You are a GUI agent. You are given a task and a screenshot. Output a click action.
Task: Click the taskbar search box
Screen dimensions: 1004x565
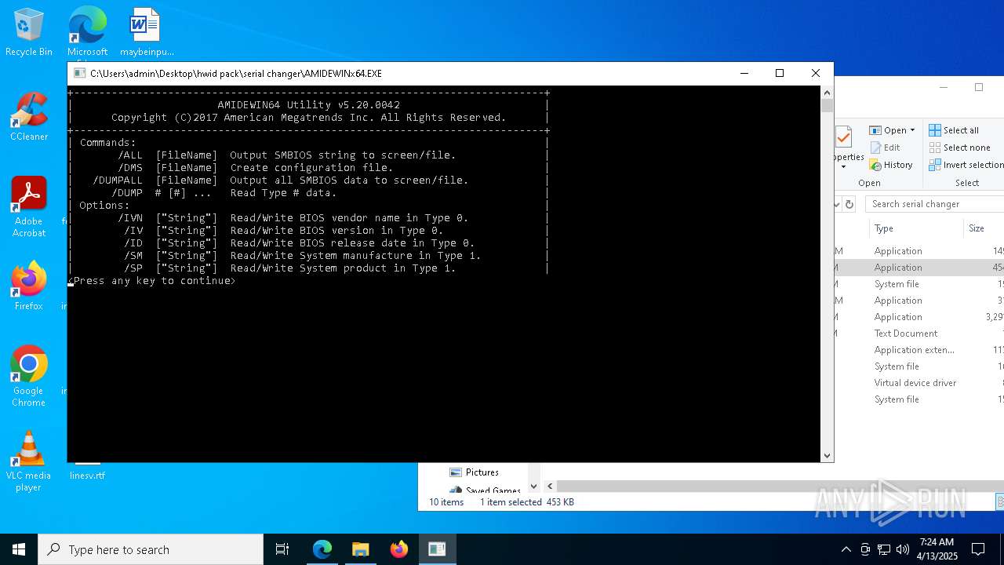point(151,549)
